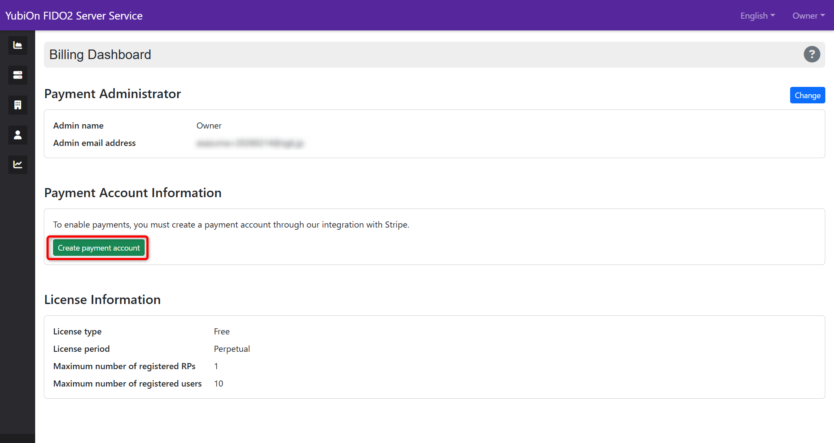
Task: Select the user management person icon
Action: (17, 135)
